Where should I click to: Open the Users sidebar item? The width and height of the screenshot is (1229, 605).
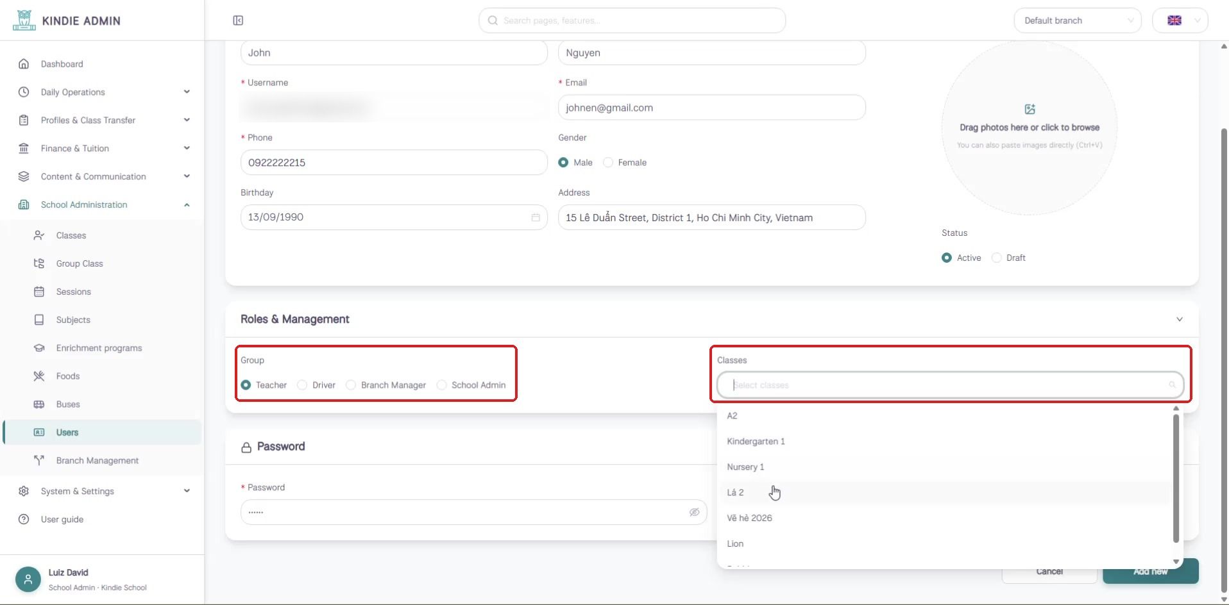103,433
